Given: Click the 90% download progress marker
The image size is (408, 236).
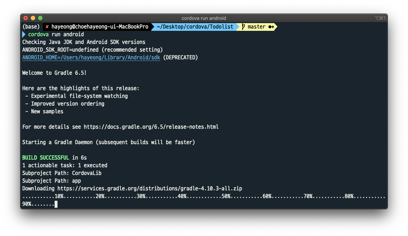Looking at the screenshot, I should pos(27,204).
